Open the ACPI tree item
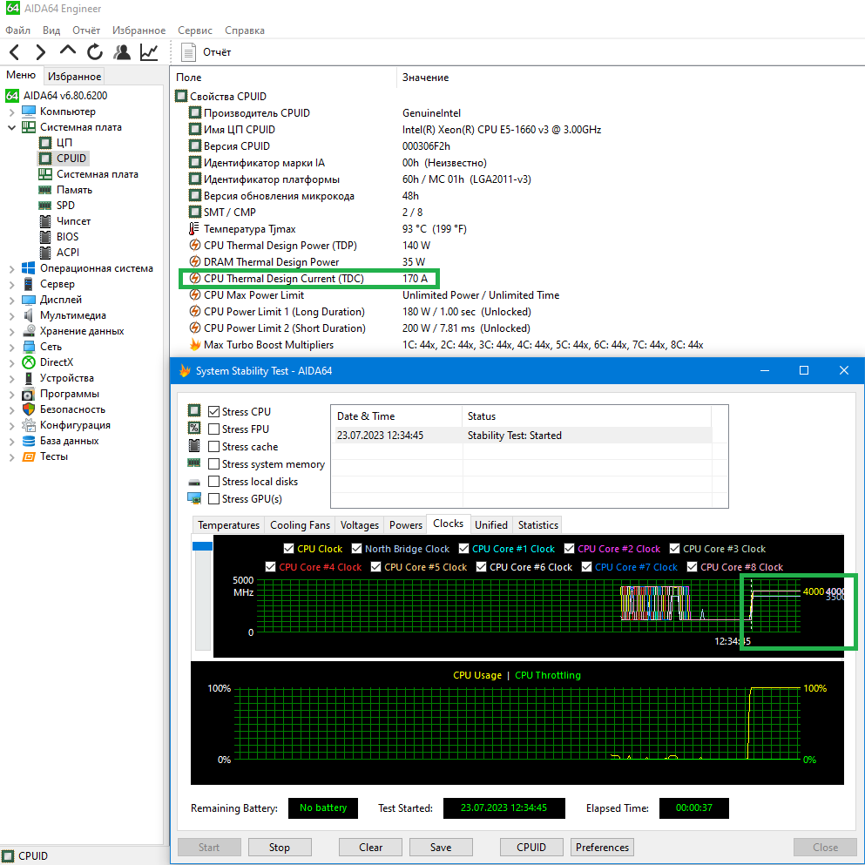865x865 pixels. coord(68,252)
